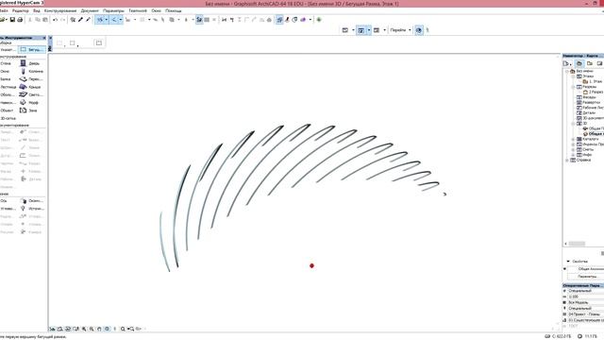Open the Перейти dropdown
Image resolution: width=604 pixels, height=340 pixels.
pyautogui.click(x=400, y=30)
